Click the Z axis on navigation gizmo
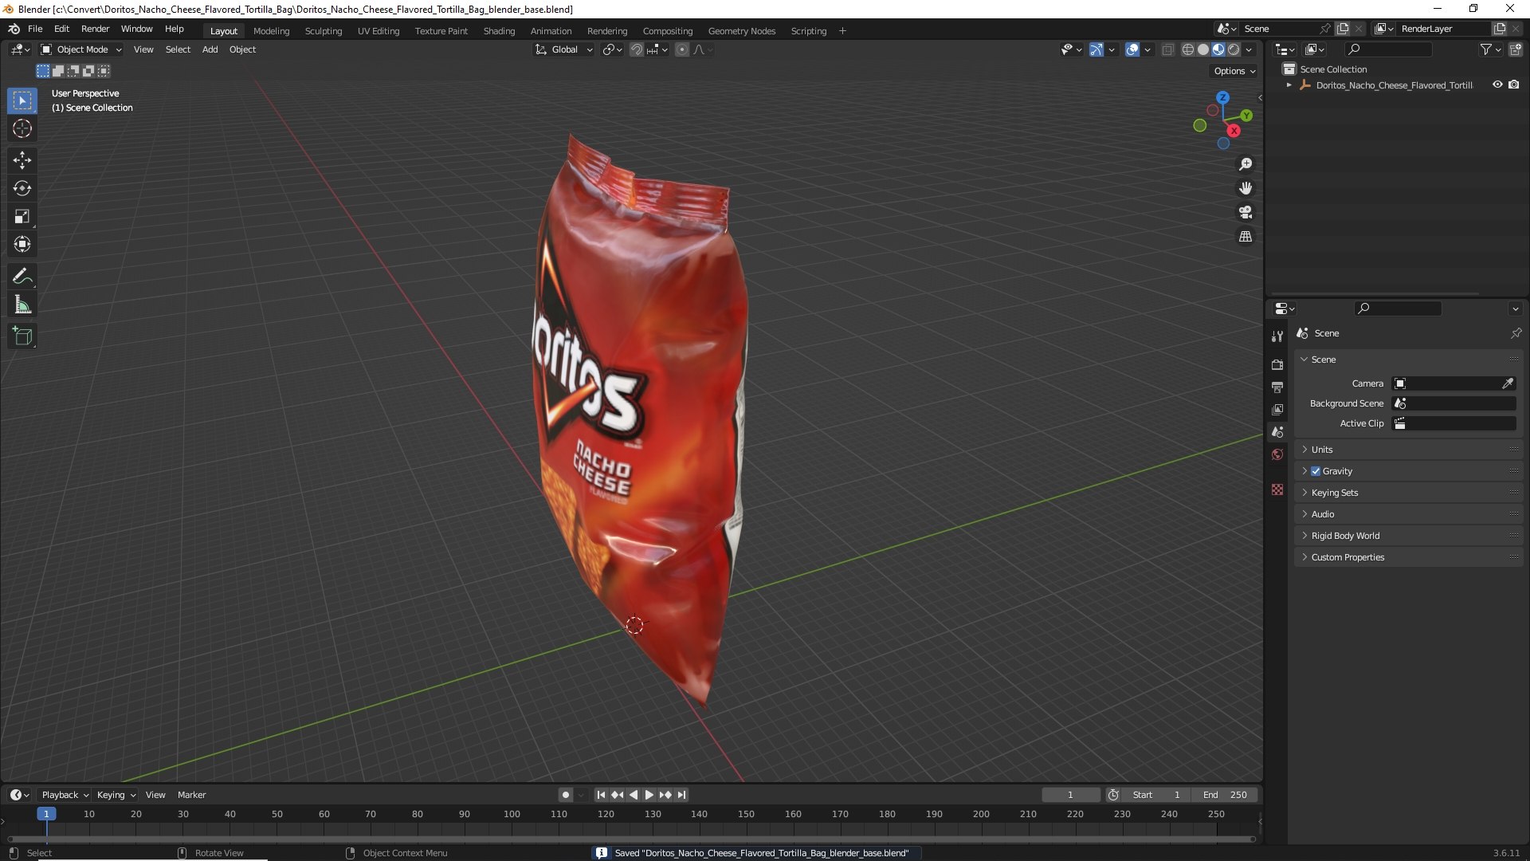The image size is (1530, 861). click(1222, 97)
